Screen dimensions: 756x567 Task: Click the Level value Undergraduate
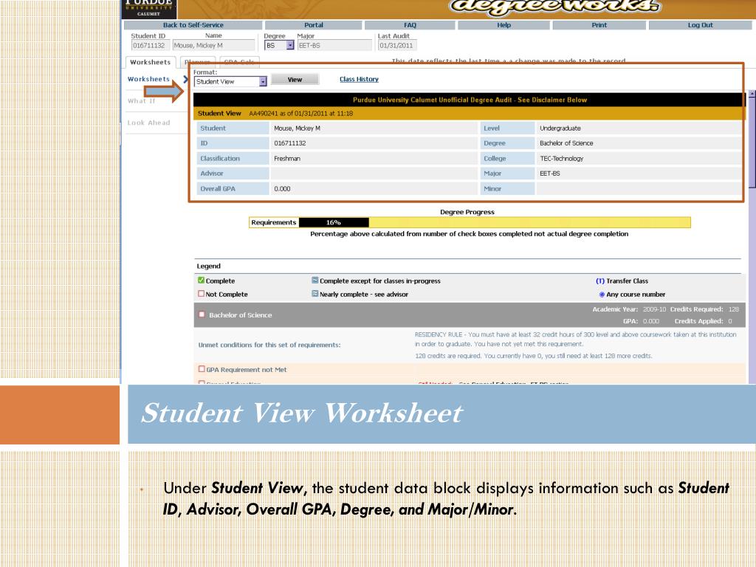point(560,128)
